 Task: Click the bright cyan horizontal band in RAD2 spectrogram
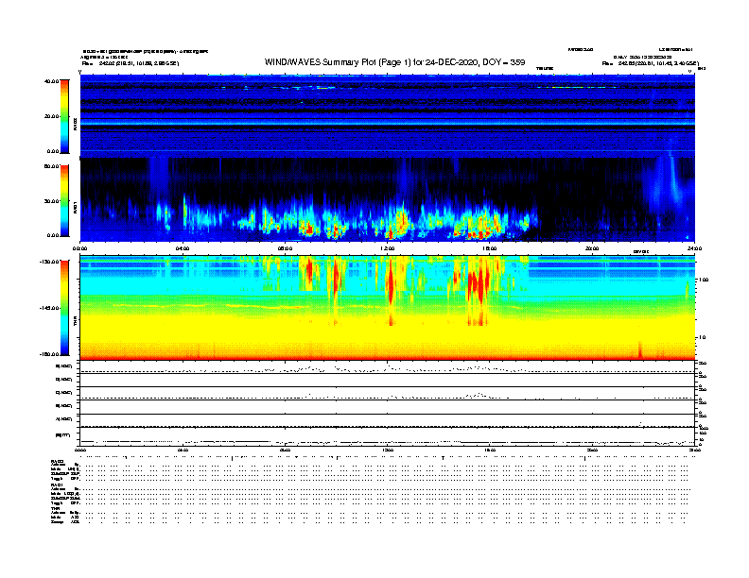(x=387, y=123)
